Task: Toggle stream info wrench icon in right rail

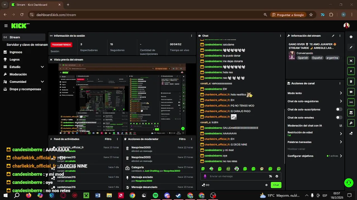Action: pos(351,123)
